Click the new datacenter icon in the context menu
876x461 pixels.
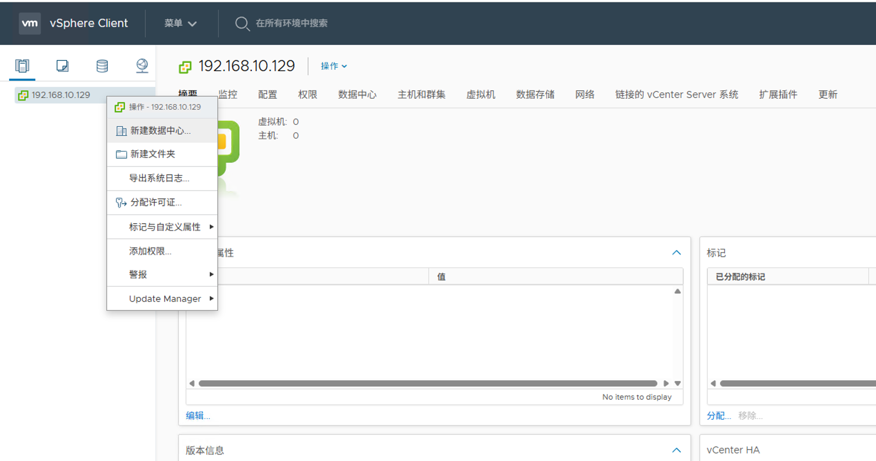pos(121,131)
